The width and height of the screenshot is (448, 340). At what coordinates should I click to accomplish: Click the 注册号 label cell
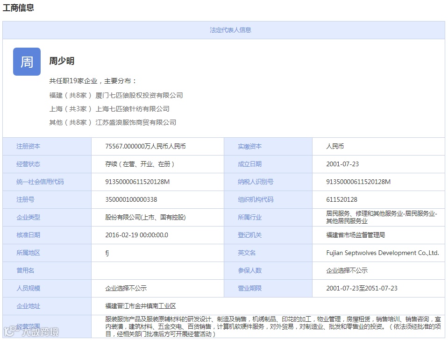click(47, 199)
